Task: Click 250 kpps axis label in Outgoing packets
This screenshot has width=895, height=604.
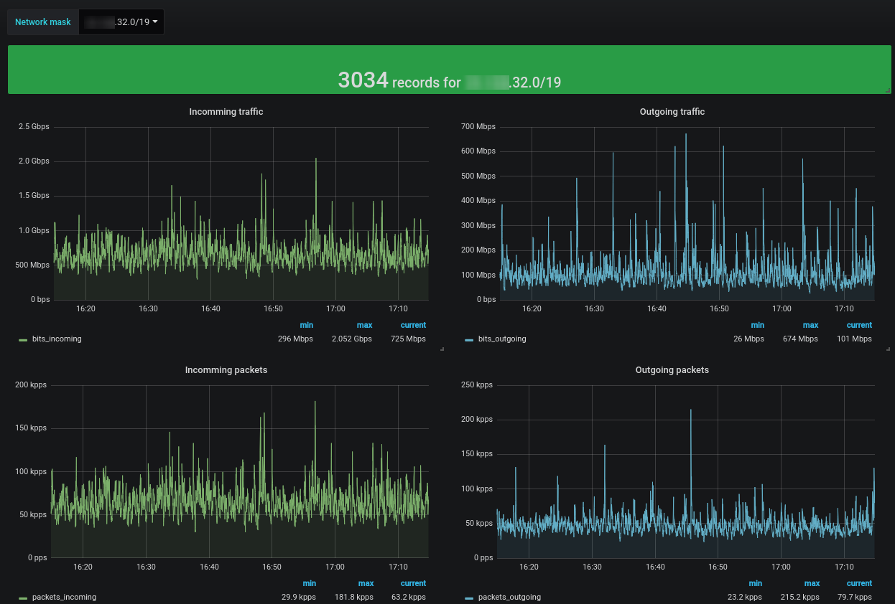Action: point(477,384)
